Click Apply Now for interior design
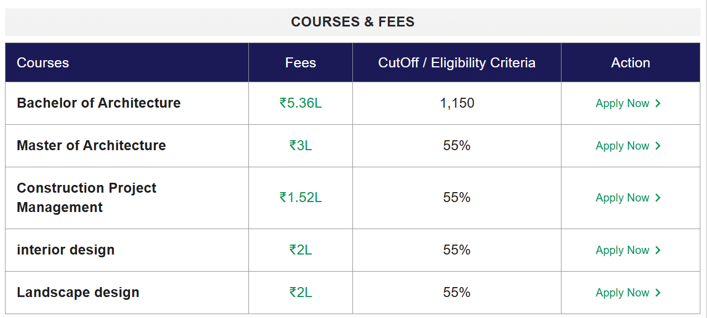707x318 pixels. pos(628,250)
